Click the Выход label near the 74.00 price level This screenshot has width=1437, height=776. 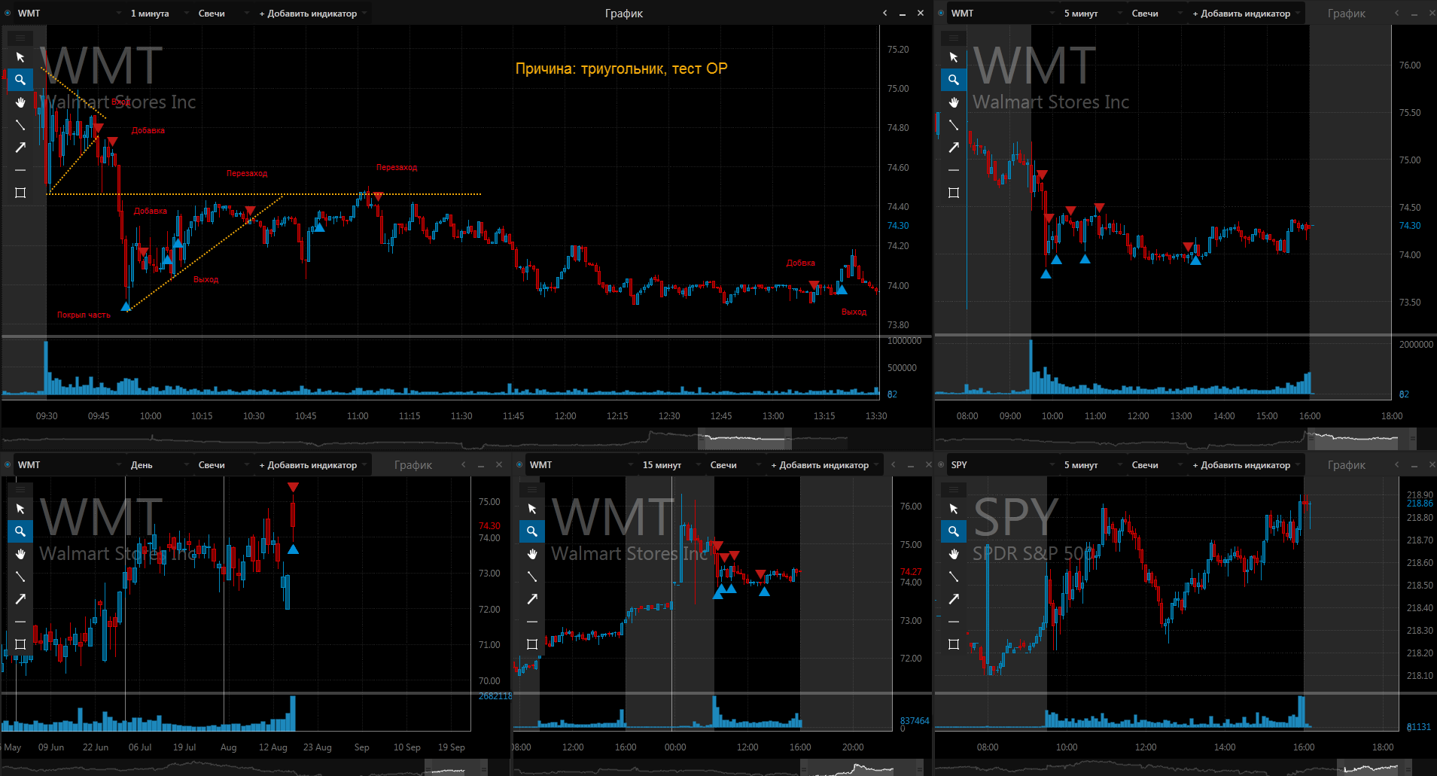[854, 312]
